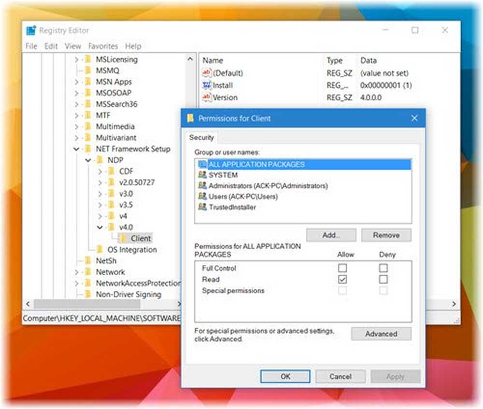The image size is (483, 409).
Task: Click the v2.0.50727 folder icon
Action: pos(112,182)
